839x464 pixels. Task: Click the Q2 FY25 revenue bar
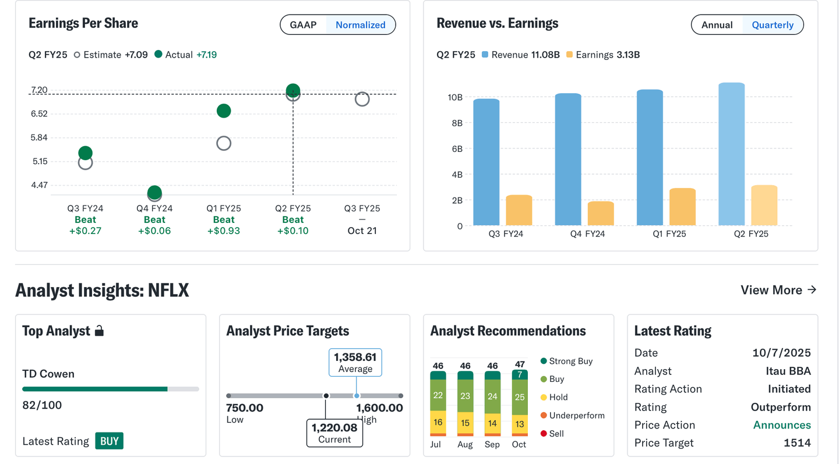732,154
